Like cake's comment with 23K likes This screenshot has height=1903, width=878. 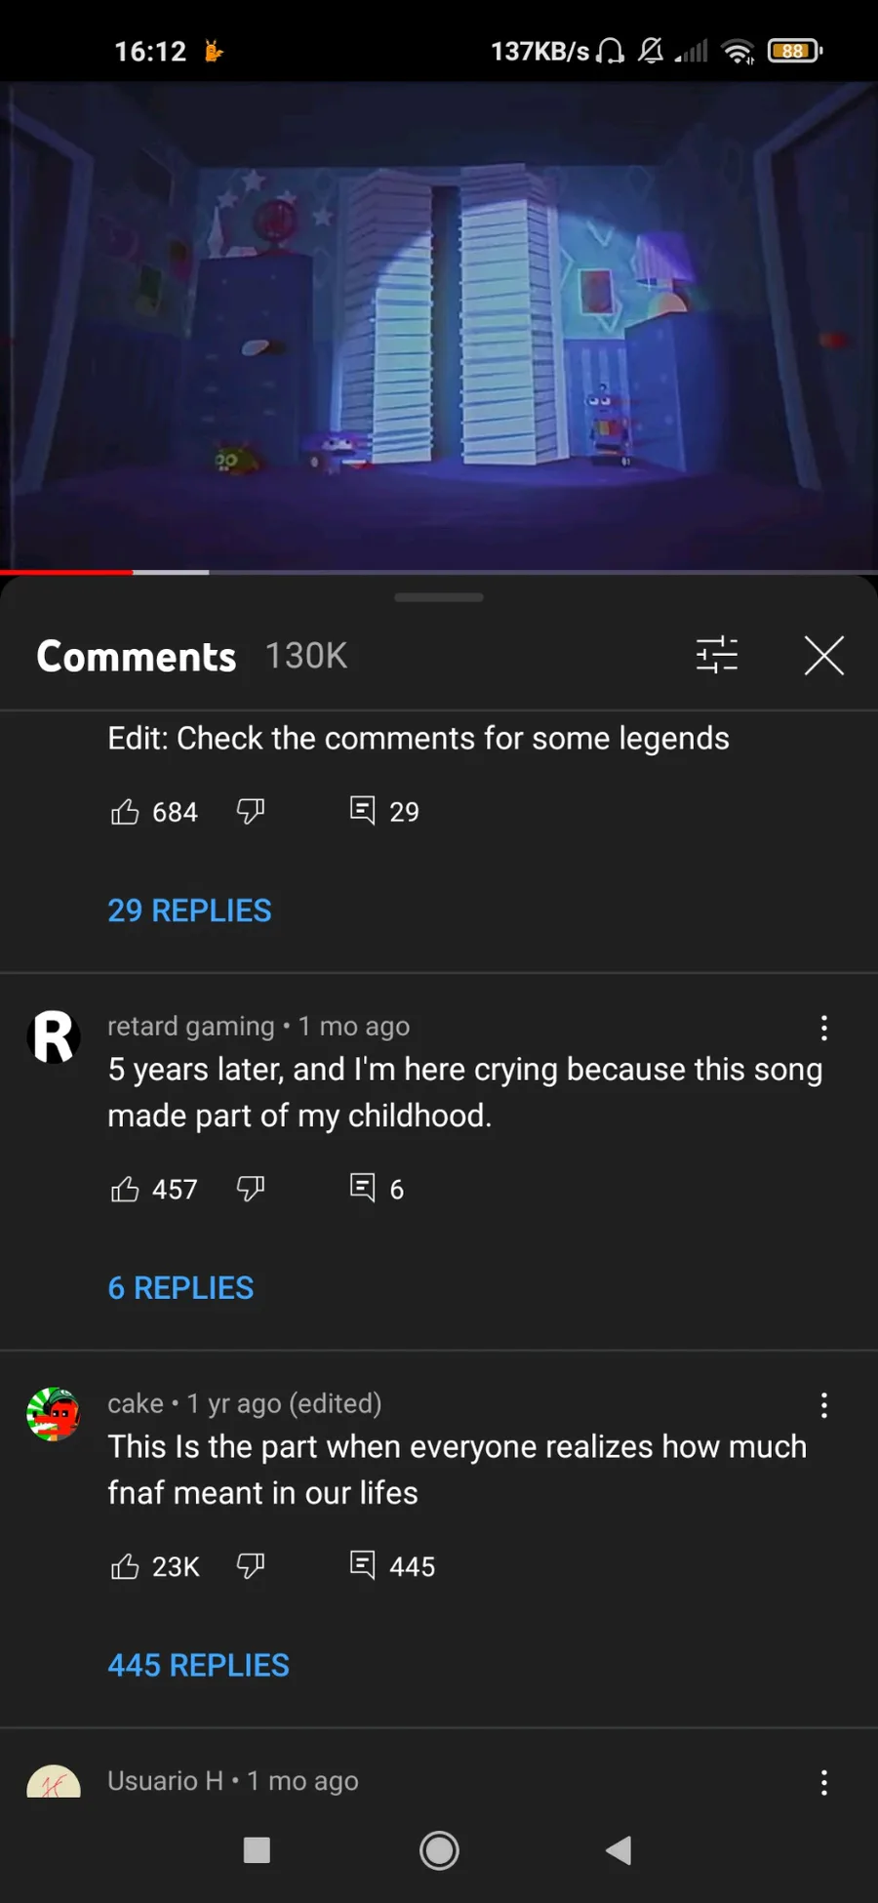coord(126,1566)
